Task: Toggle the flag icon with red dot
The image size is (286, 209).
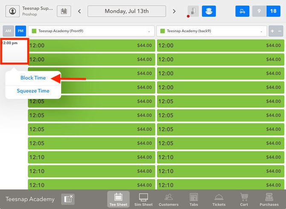Action: [193, 12]
